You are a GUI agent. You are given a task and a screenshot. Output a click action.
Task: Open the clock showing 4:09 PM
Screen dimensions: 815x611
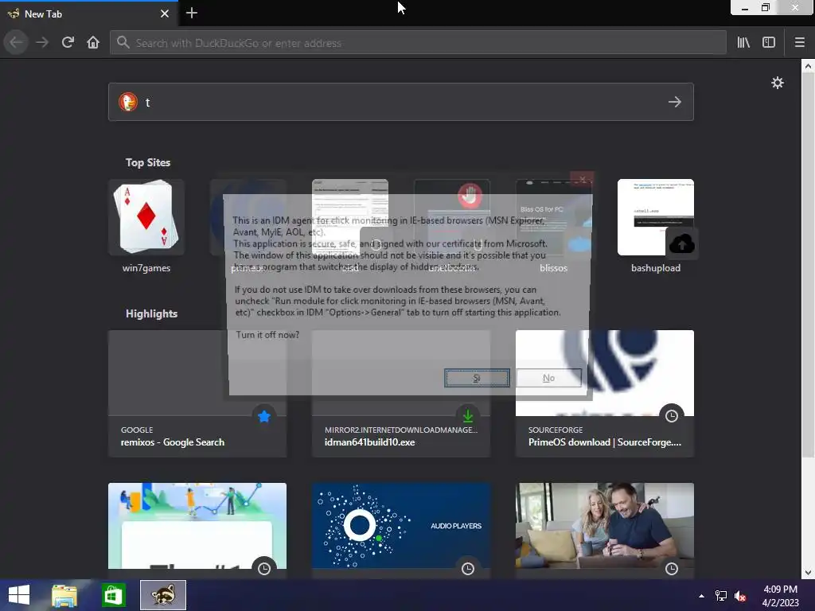click(780, 596)
